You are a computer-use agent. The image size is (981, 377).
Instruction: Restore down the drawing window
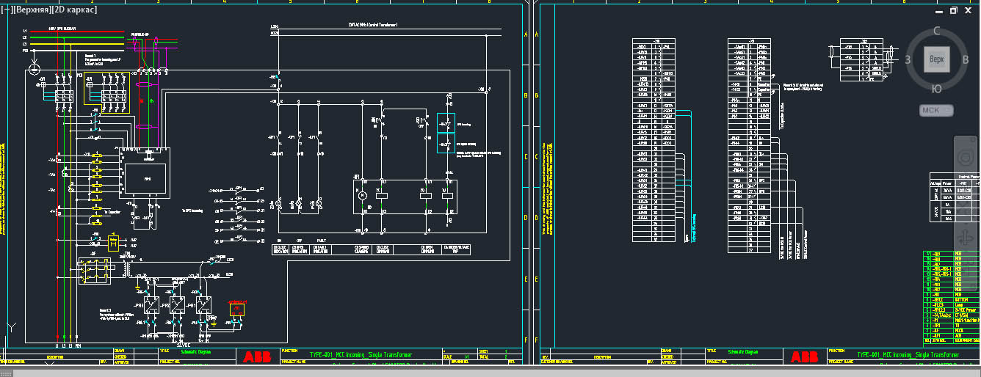click(954, 10)
